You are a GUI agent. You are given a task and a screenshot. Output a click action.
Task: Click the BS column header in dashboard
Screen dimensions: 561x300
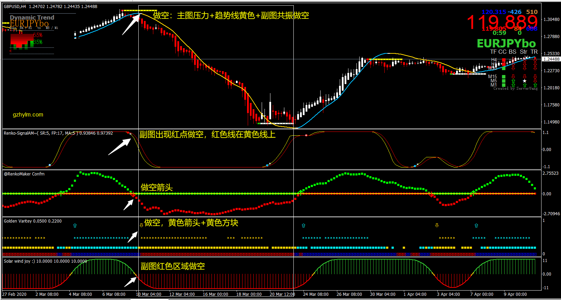512,52
